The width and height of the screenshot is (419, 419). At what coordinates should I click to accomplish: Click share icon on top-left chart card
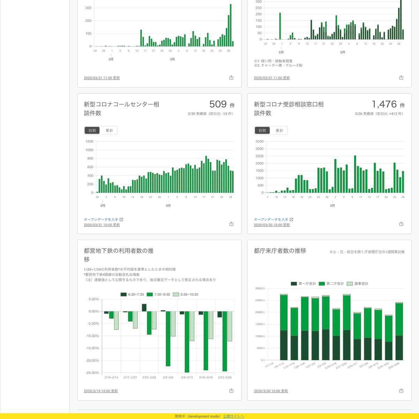(x=231, y=78)
